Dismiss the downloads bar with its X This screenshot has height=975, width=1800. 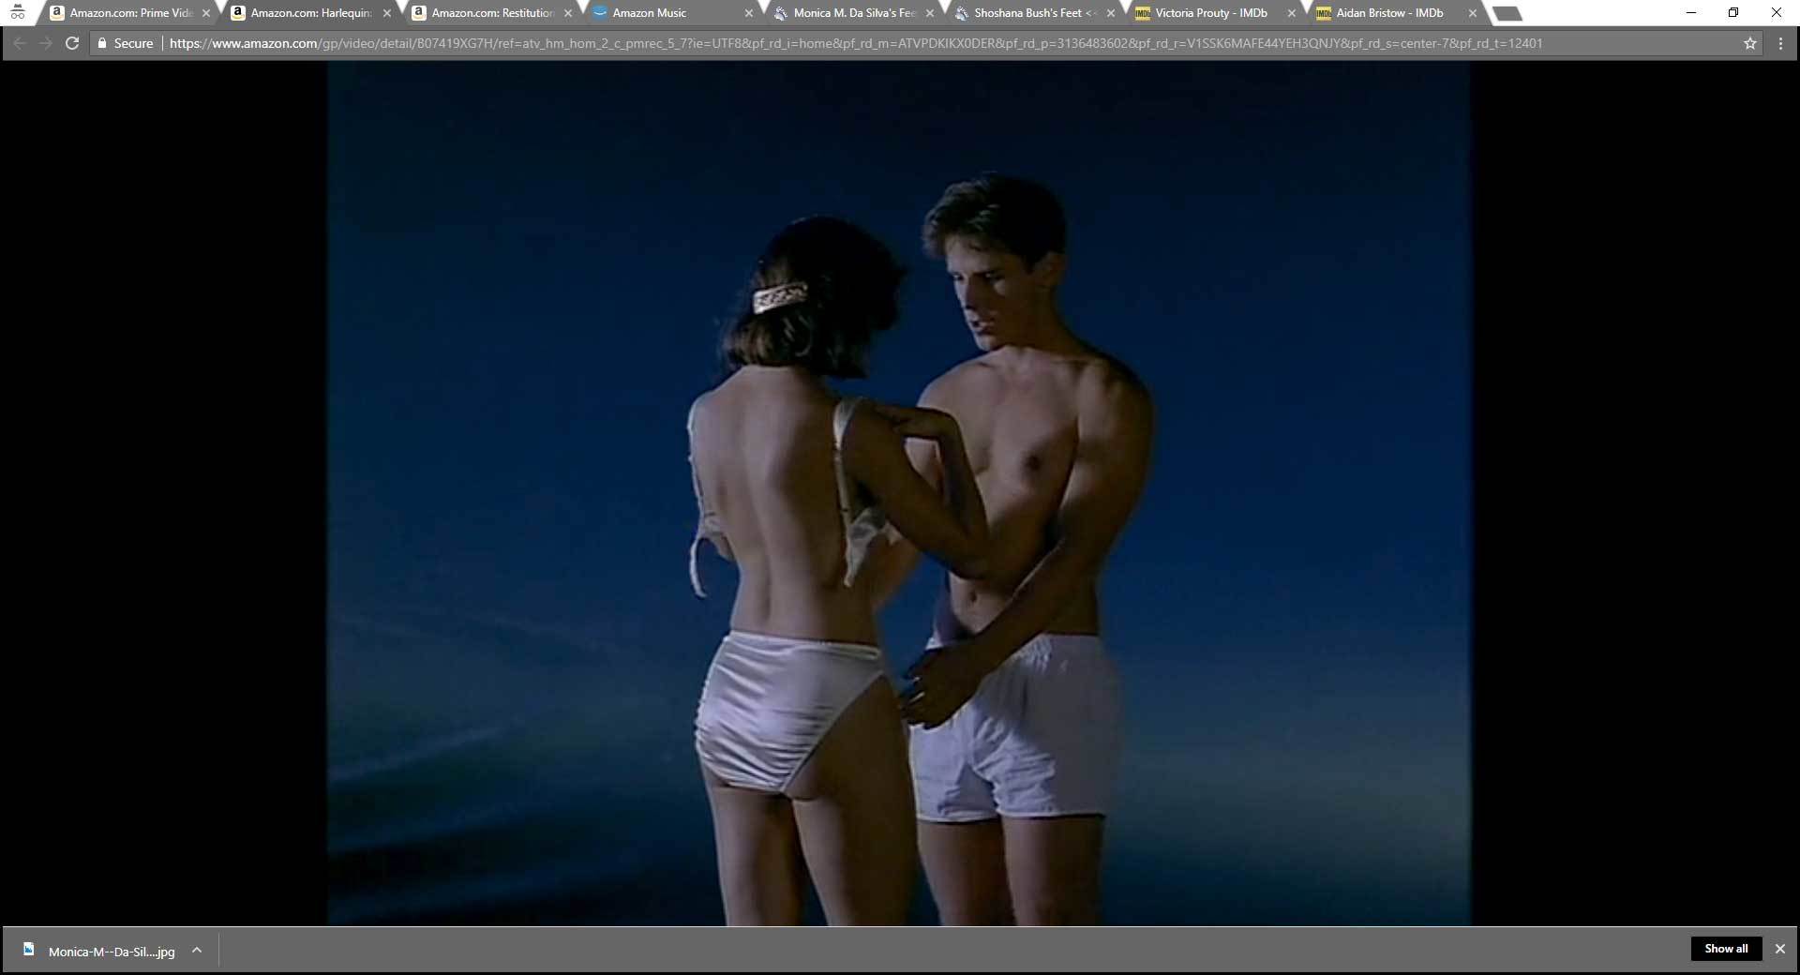point(1779,949)
